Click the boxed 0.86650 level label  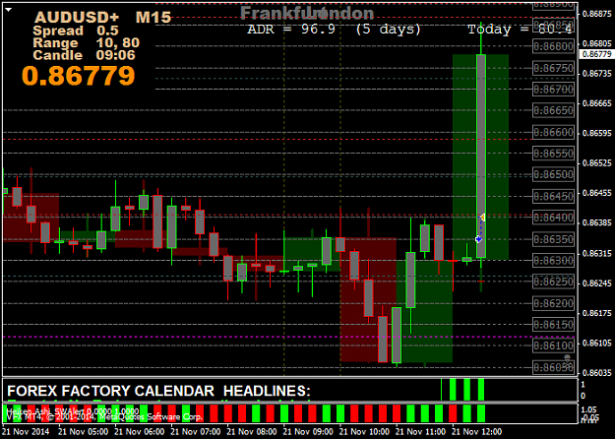coord(553,110)
